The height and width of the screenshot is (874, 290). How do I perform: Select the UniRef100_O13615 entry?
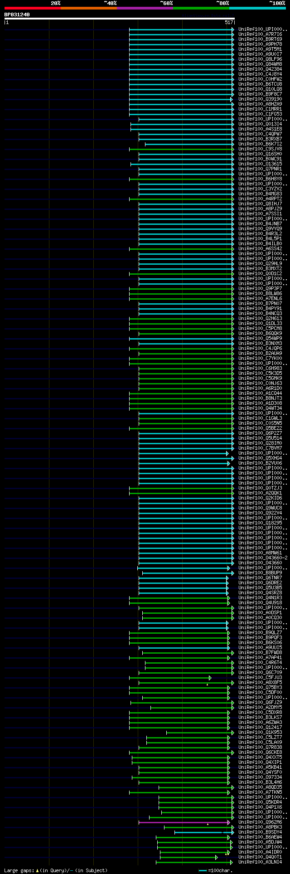[260, 164]
